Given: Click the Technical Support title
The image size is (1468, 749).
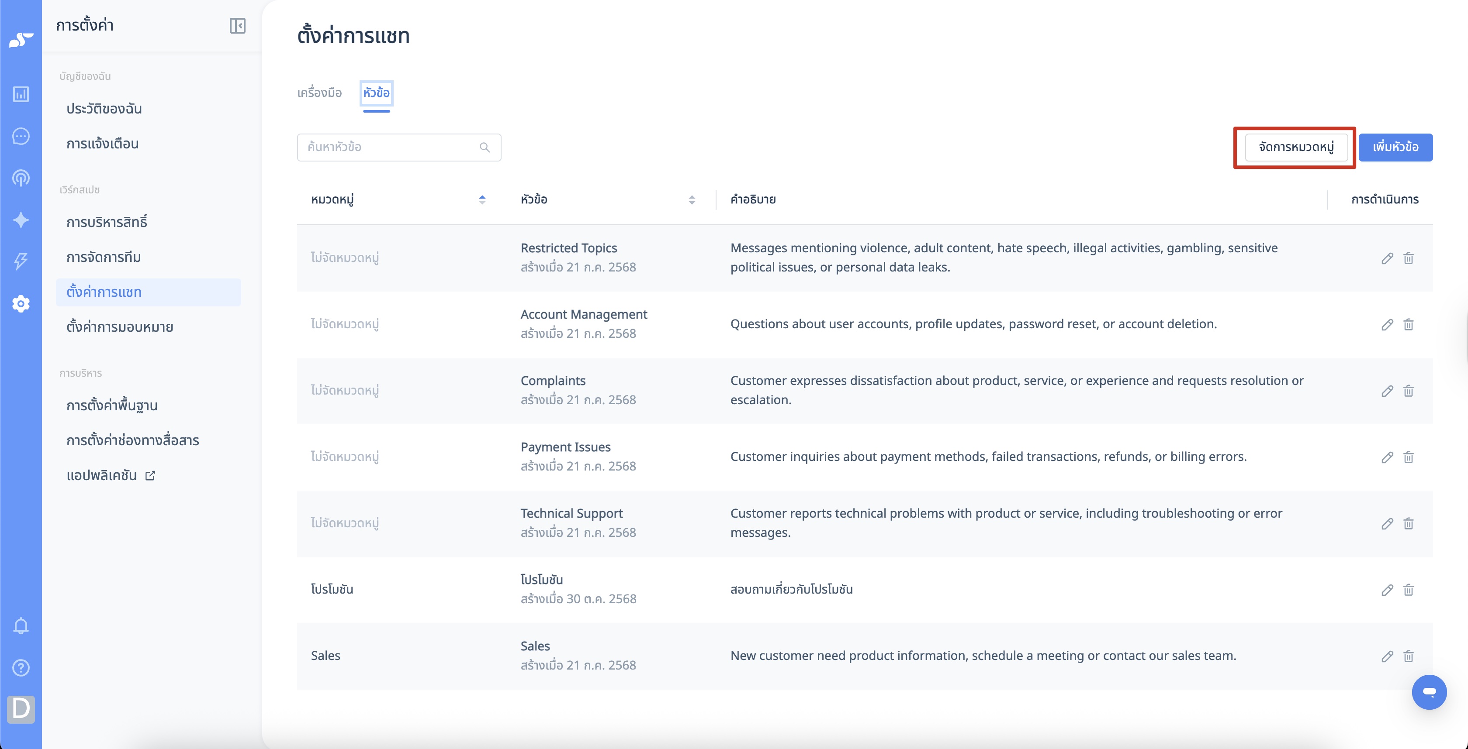Looking at the screenshot, I should 571,513.
